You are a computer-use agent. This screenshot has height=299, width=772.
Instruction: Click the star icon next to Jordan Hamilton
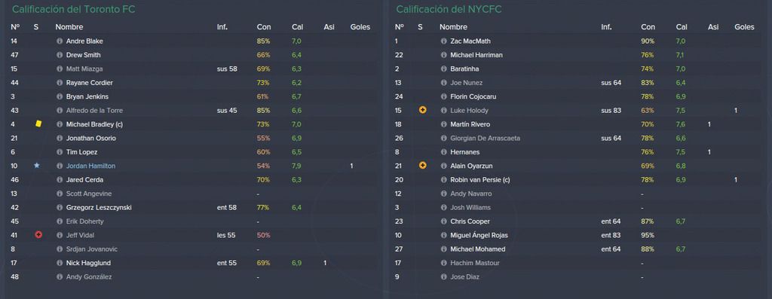[x=36, y=166]
